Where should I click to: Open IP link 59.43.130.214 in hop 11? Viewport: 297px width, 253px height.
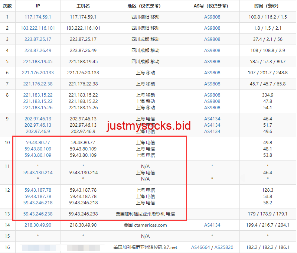point(38,173)
